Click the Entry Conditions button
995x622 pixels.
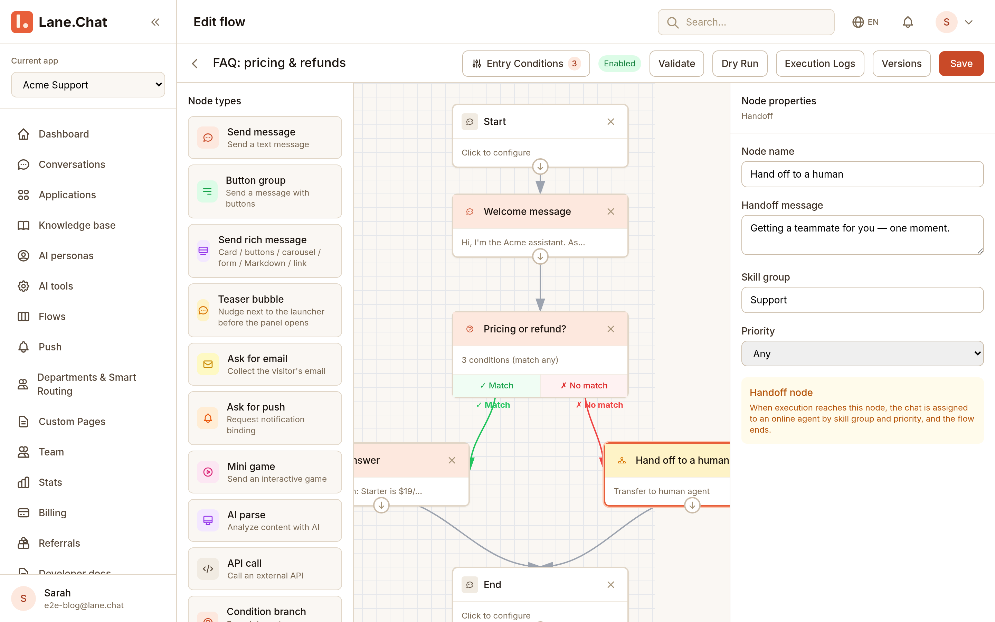[526, 64]
